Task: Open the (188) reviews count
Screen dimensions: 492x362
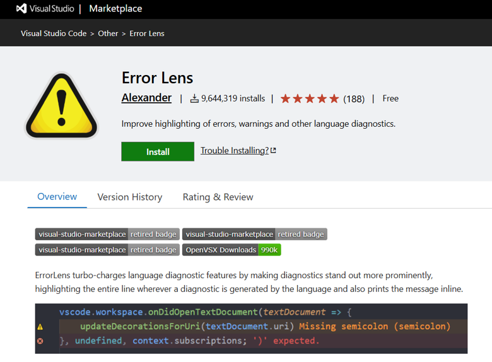Action: point(354,99)
